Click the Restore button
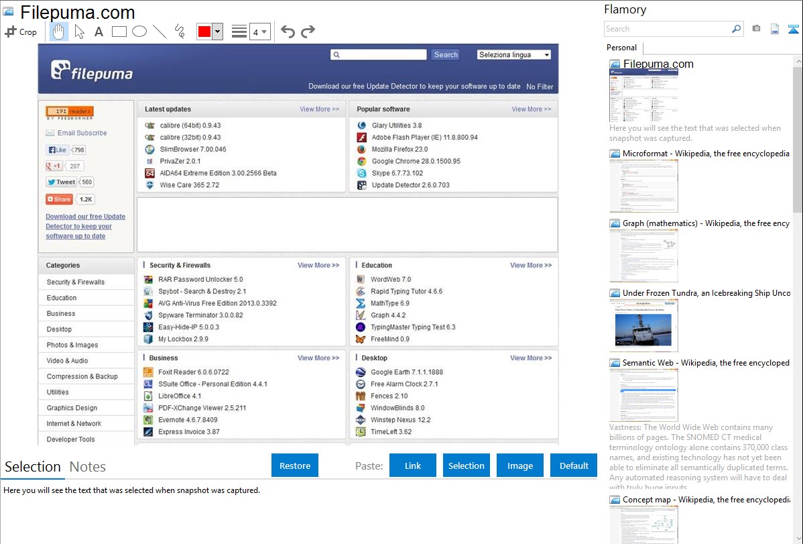 click(295, 466)
